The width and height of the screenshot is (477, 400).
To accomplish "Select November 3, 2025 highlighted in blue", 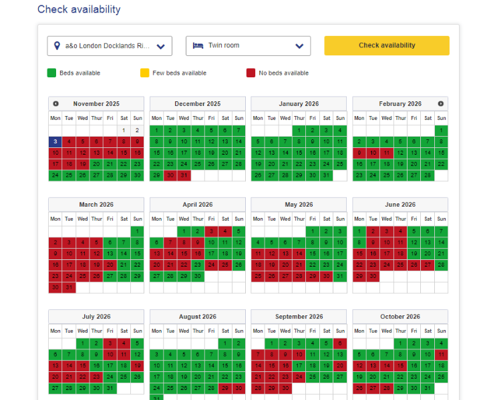I will pos(55,142).
